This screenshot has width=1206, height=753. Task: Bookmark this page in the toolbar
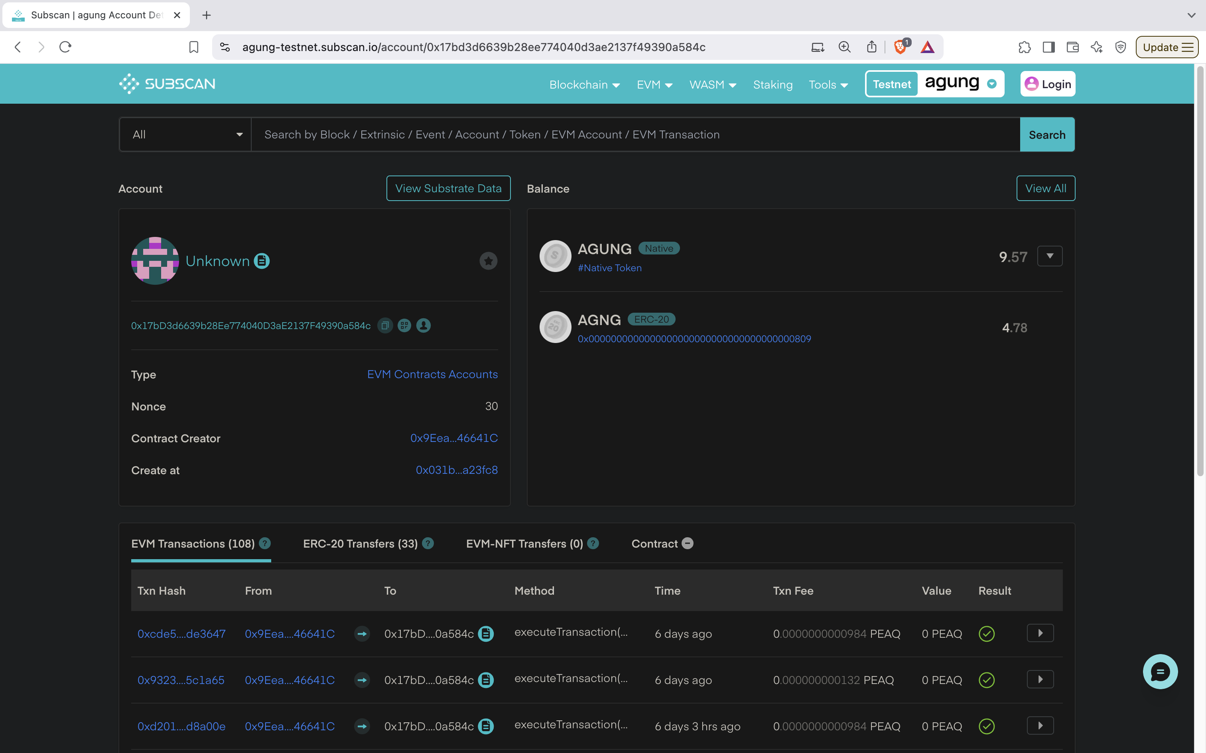click(x=194, y=47)
